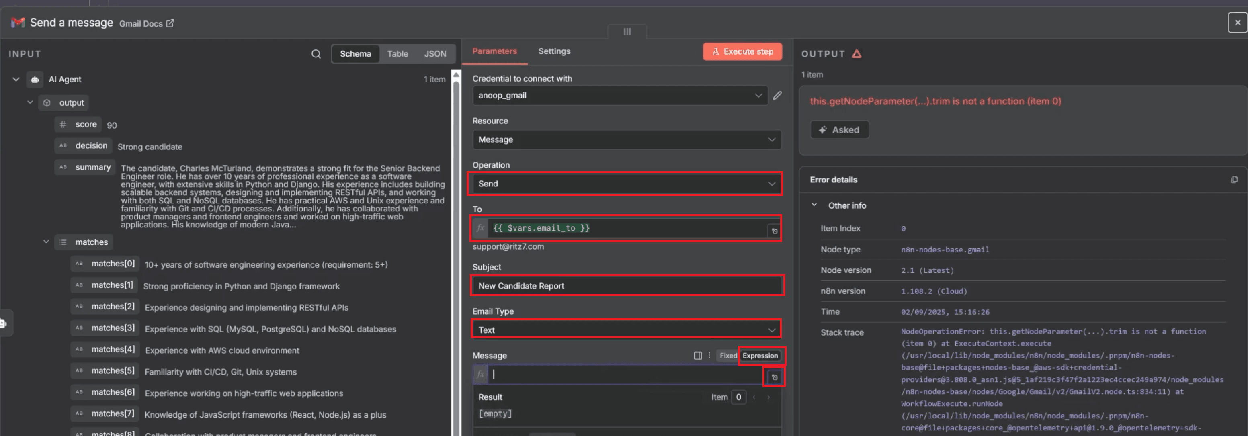The height and width of the screenshot is (436, 1248).
Task: Collapse the Other info section
Action: click(814, 205)
